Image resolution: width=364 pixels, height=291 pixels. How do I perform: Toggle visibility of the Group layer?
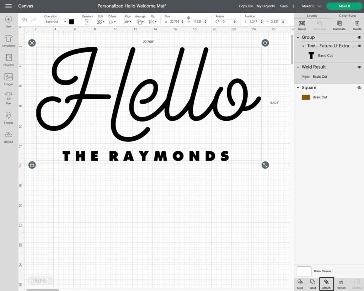pyautogui.click(x=359, y=37)
